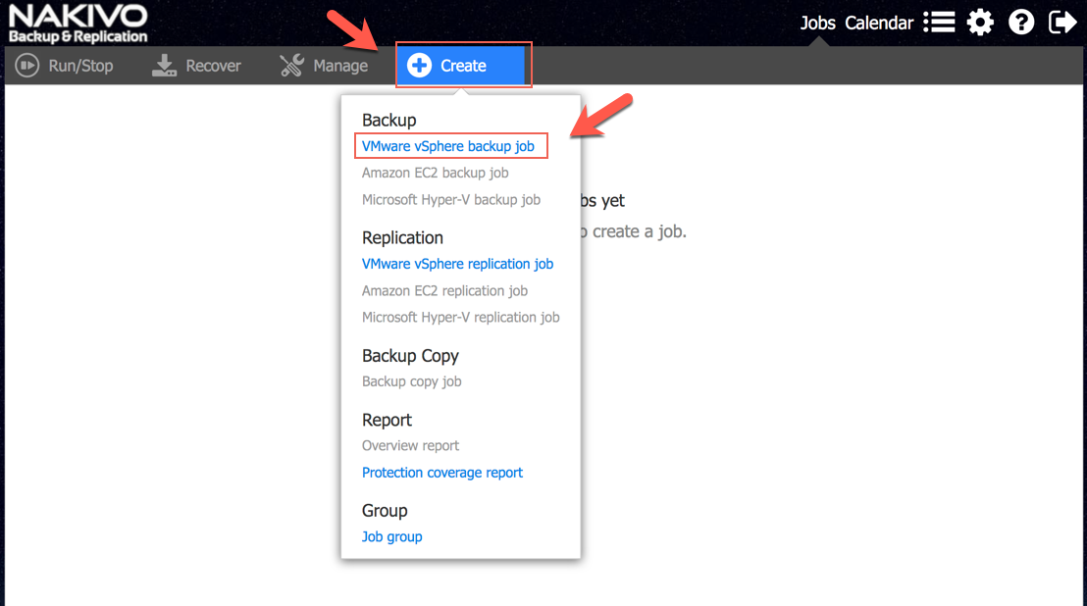Open Protection coverage report
The width and height of the screenshot is (1087, 606).
442,473
